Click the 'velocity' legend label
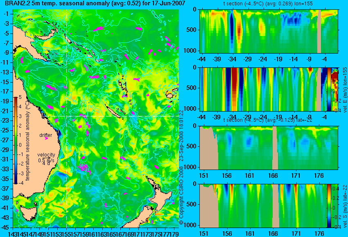This screenshot has width=348, height=237. point(46,155)
